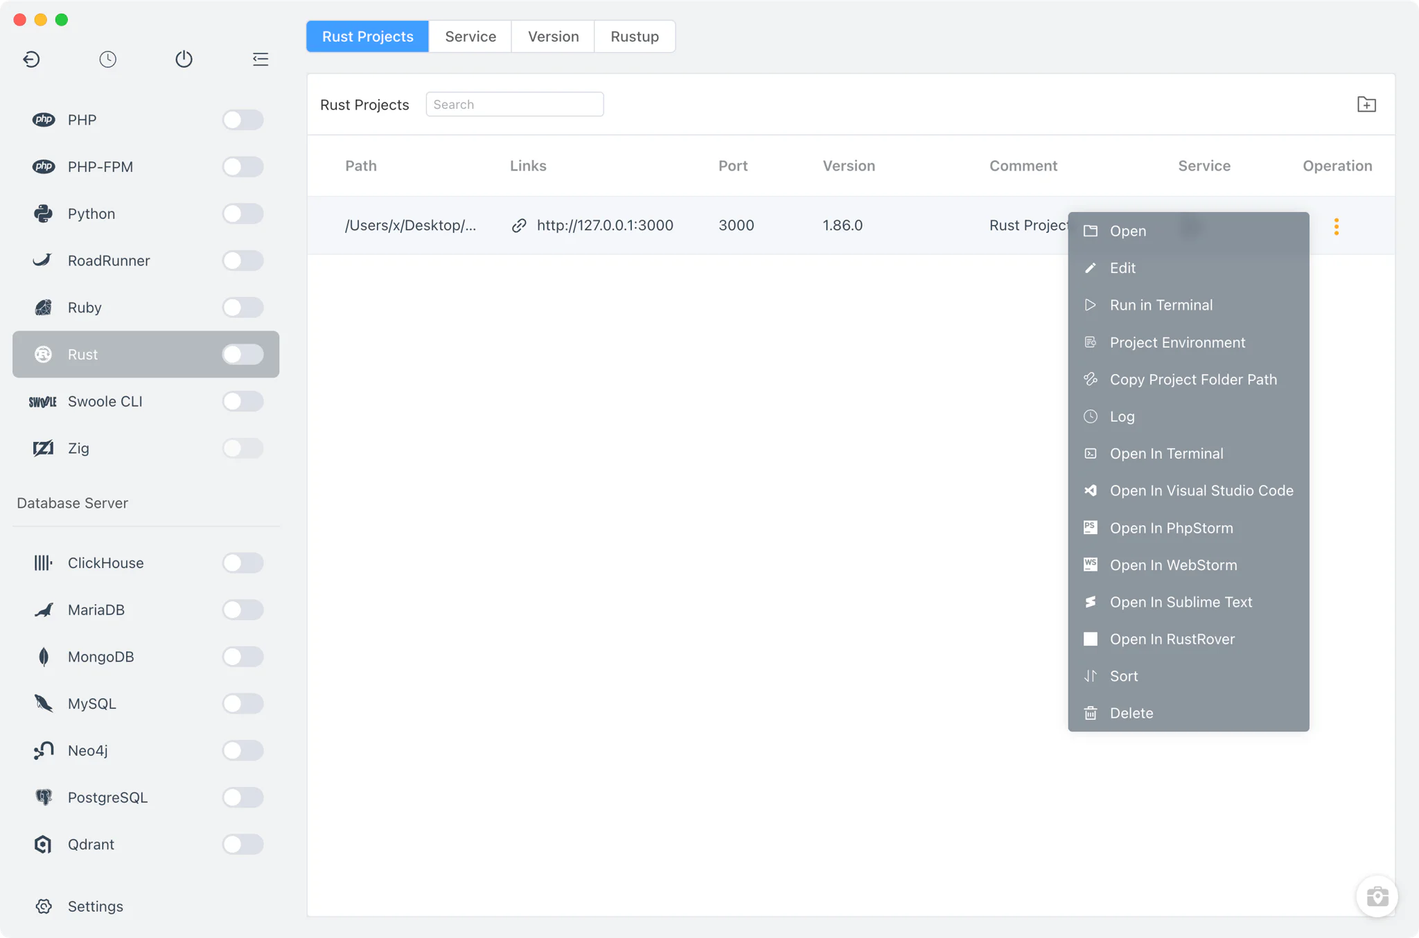The image size is (1419, 938).
Task: Switch to the Version tab
Action: (553, 37)
